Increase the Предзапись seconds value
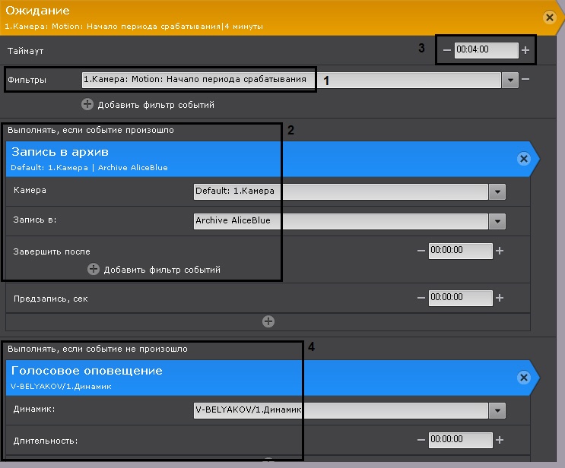The width and height of the screenshot is (565, 468). (500, 299)
